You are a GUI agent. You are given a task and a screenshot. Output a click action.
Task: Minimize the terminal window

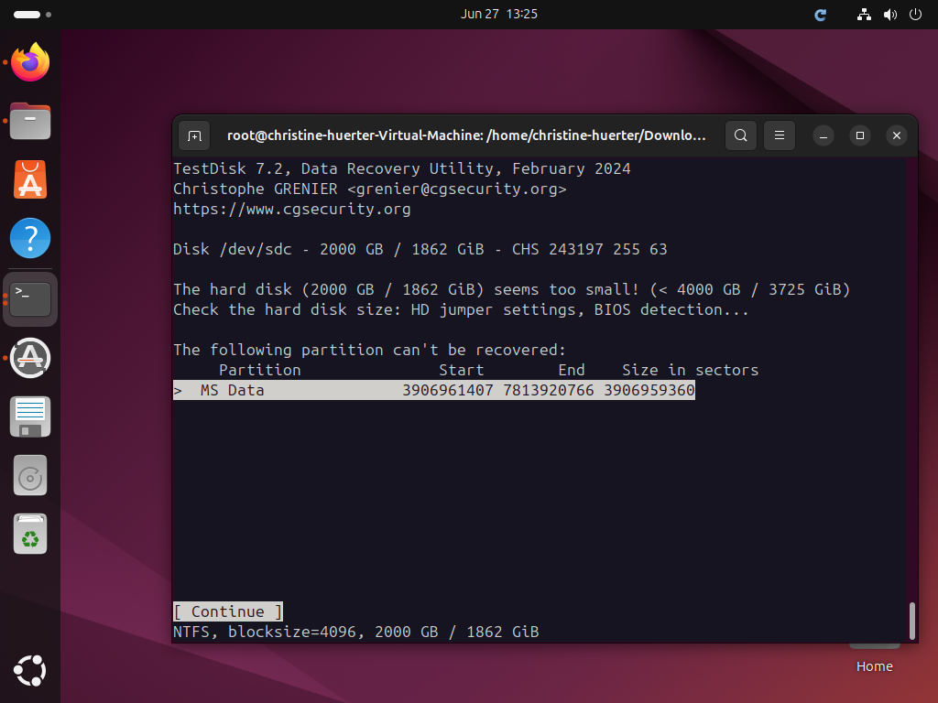pyautogui.click(x=823, y=135)
